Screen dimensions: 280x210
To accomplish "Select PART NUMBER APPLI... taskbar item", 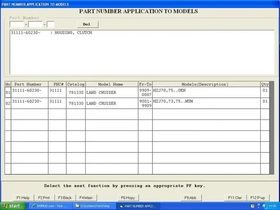I will 138,206.
